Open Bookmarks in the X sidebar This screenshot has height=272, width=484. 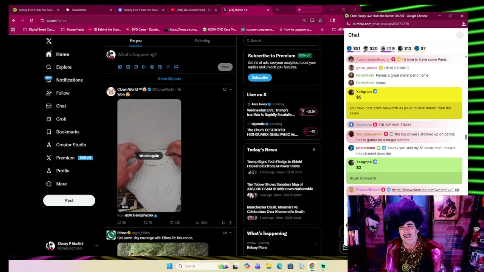63,132
